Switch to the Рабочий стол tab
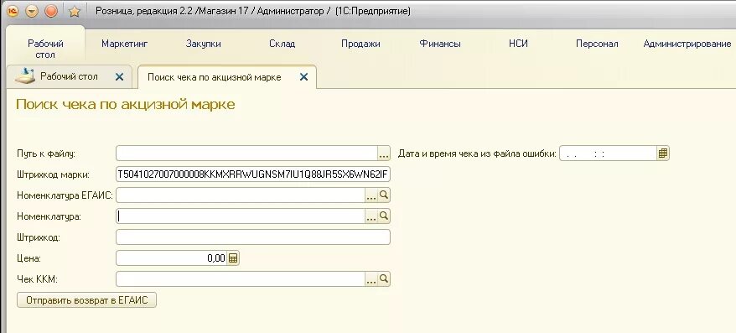The height and width of the screenshot is (333, 736). (69, 76)
